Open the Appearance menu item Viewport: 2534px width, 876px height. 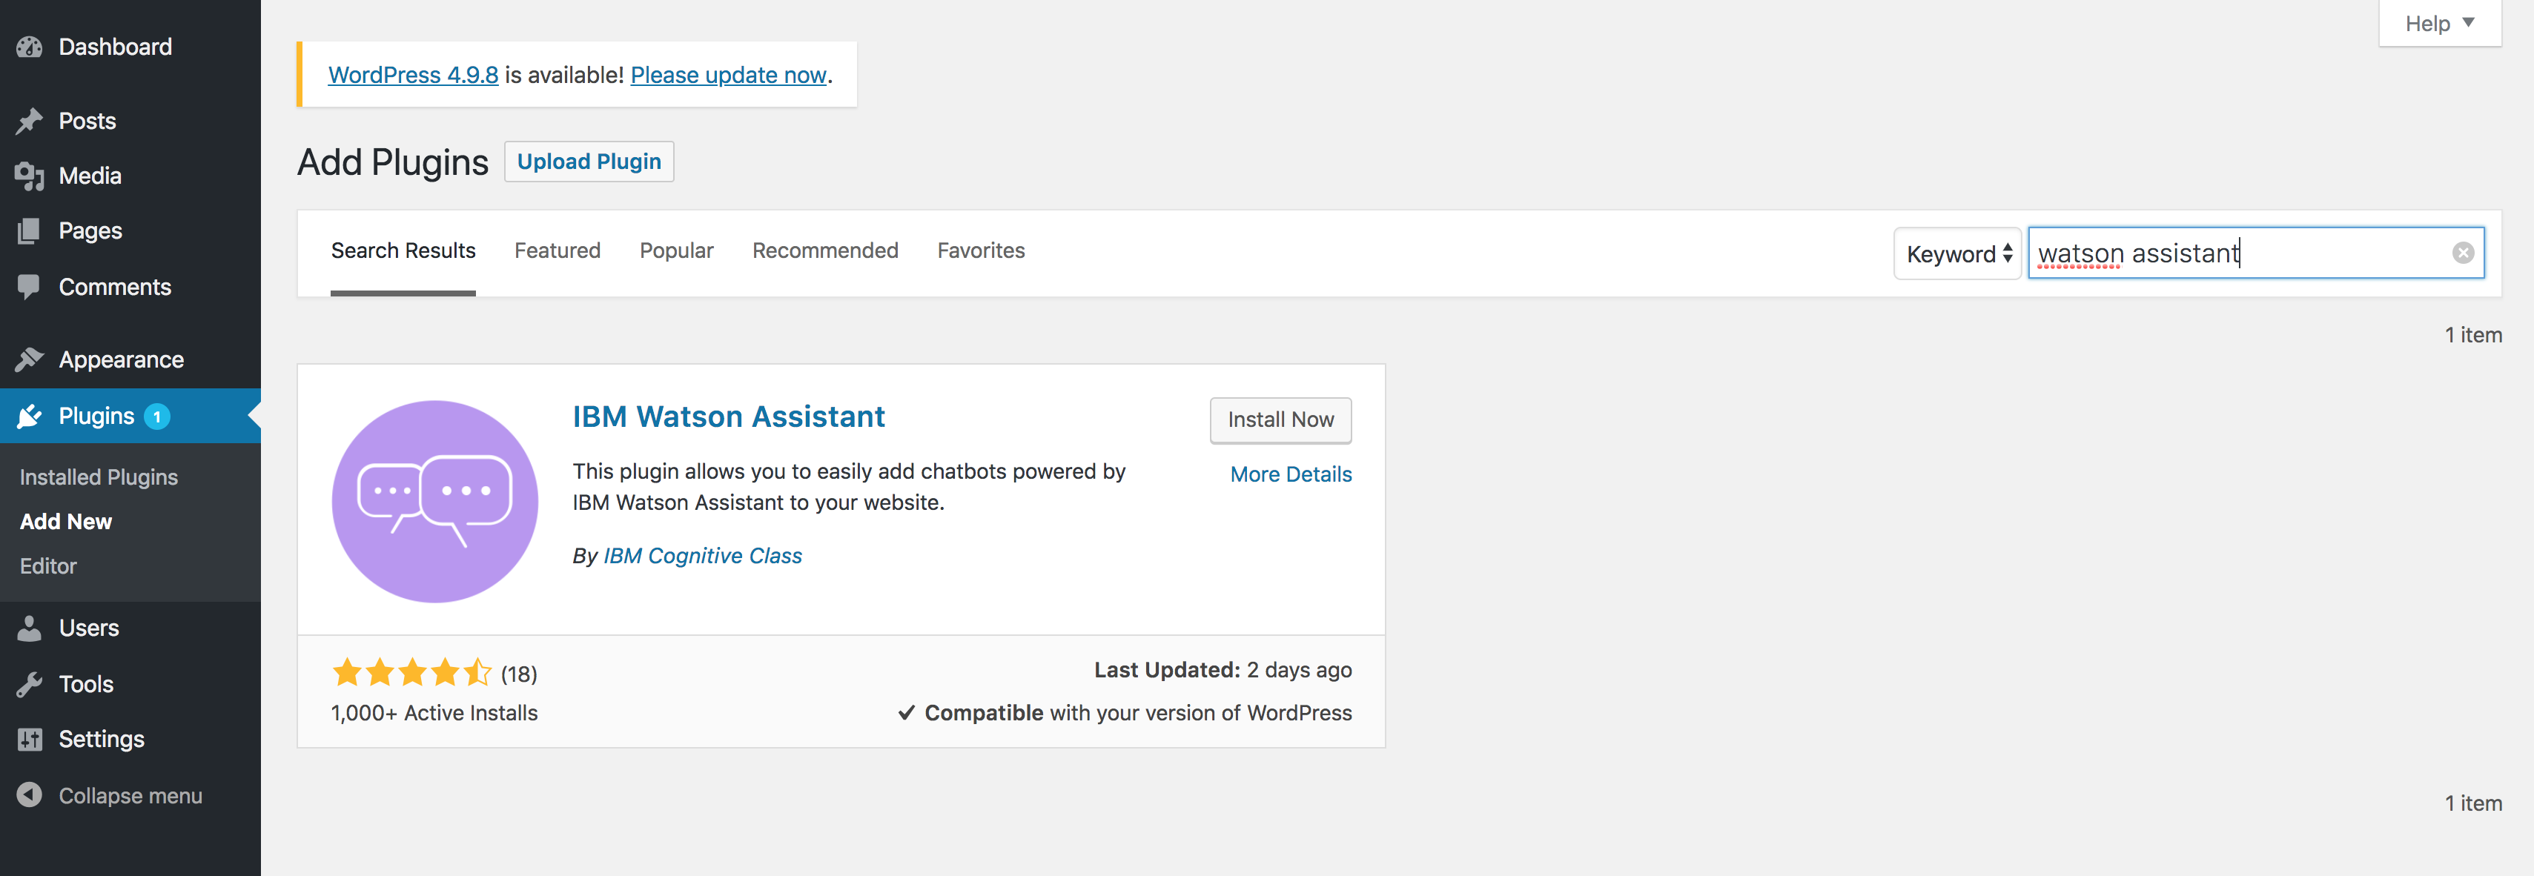[130, 360]
